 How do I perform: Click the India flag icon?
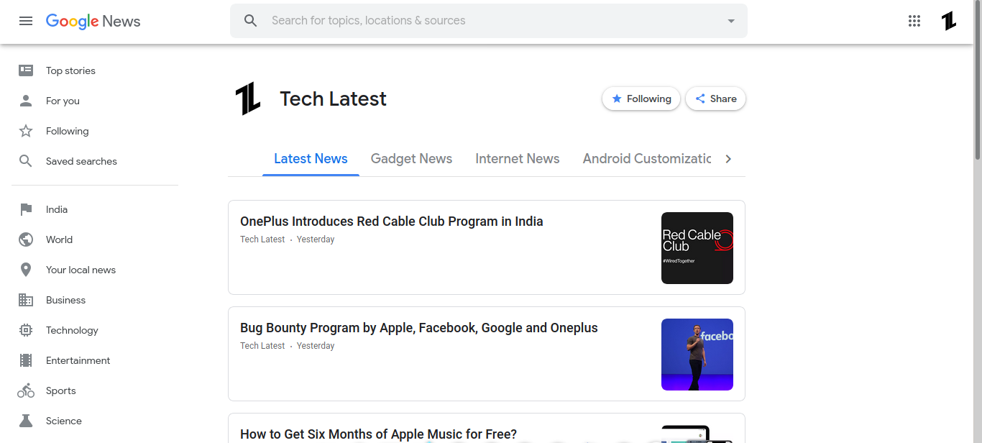tap(26, 209)
